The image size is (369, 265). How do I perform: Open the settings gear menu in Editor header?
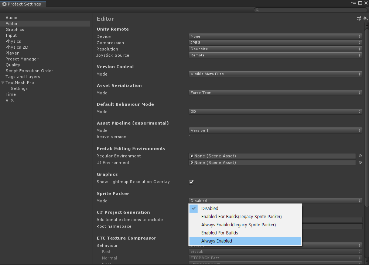pos(365,18)
